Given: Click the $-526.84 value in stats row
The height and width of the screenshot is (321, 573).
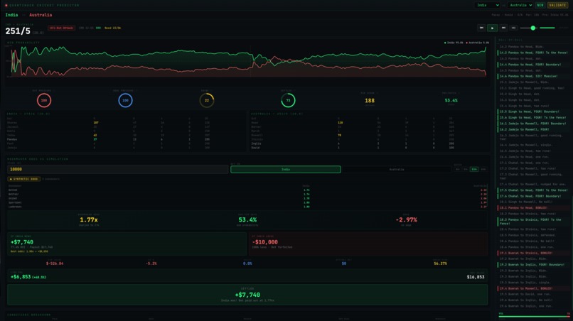Looking at the screenshot, I should tap(55, 263).
